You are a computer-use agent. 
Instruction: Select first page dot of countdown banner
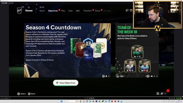pyautogui.click(x=106, y=76)
